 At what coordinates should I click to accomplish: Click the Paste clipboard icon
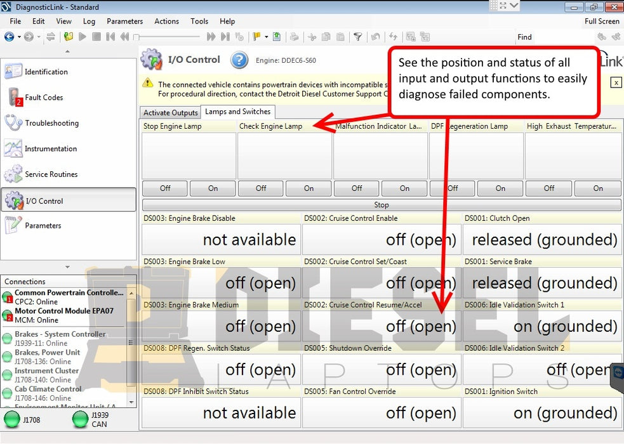(340, 37)
